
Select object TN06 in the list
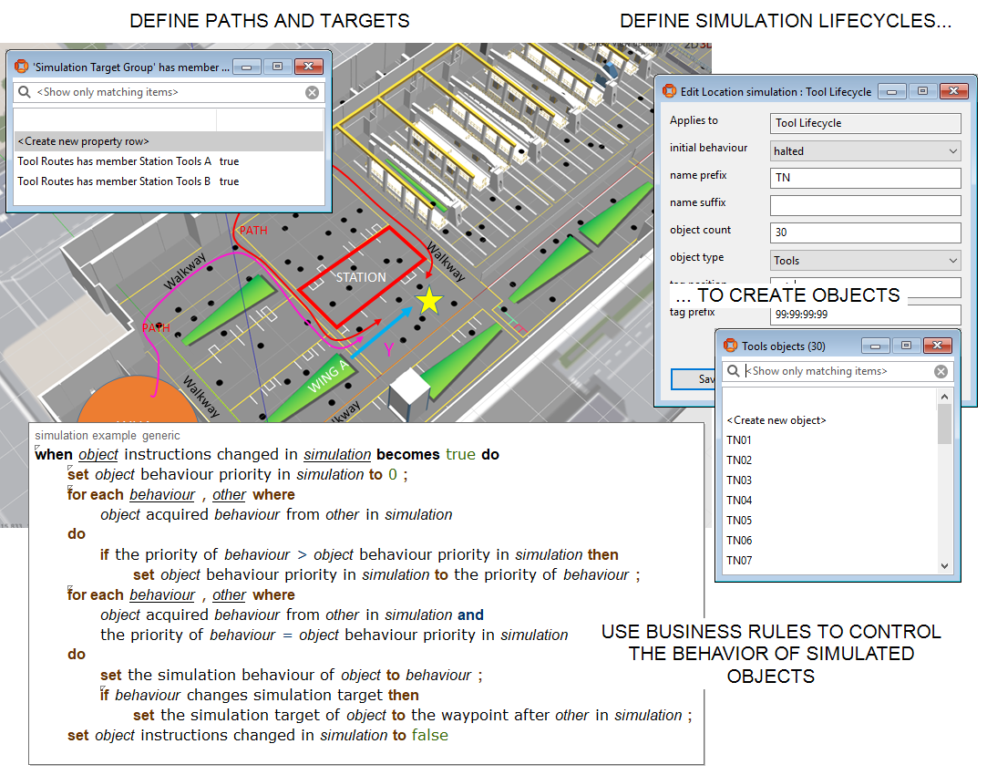pos(739,541)
